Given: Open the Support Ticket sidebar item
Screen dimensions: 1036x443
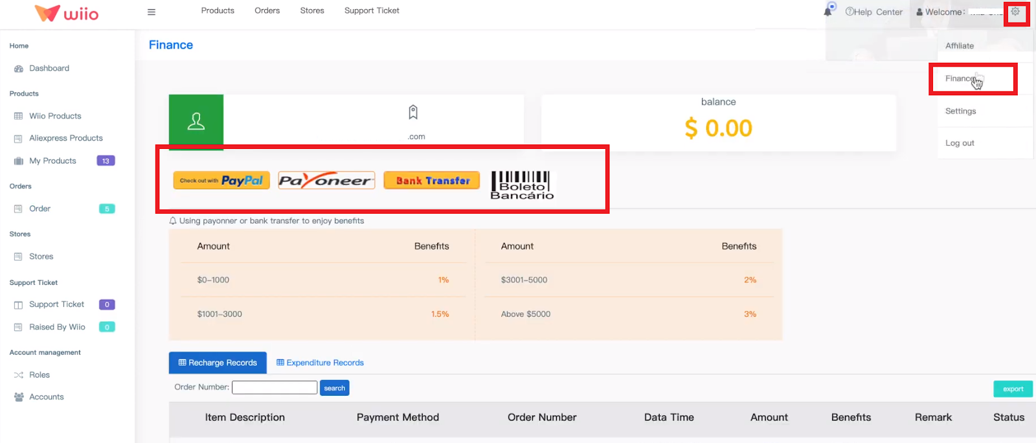Looking at the screenshot, I should click(x=56, y=304).
